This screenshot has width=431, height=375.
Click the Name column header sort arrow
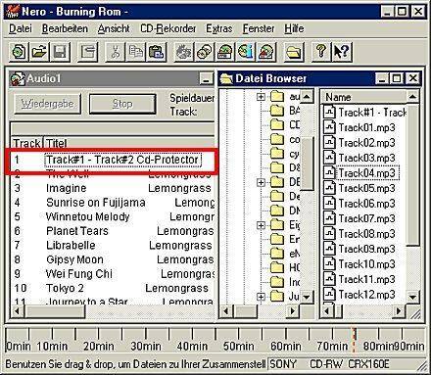click(412, 97)
